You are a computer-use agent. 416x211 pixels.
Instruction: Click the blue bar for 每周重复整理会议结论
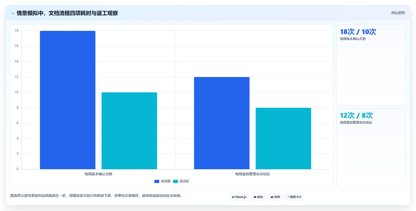click(222, 123)
